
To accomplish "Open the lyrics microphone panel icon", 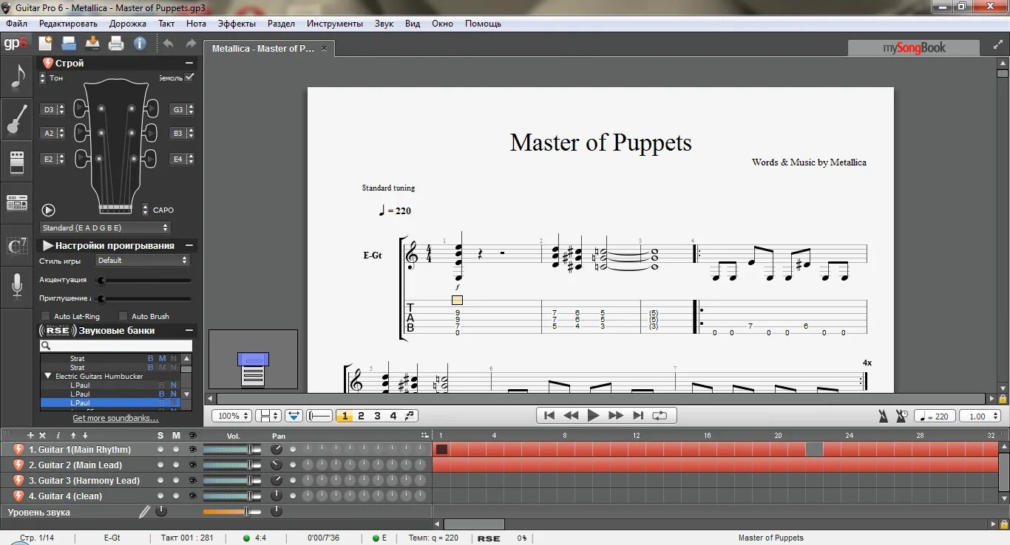I will (17, 286).
